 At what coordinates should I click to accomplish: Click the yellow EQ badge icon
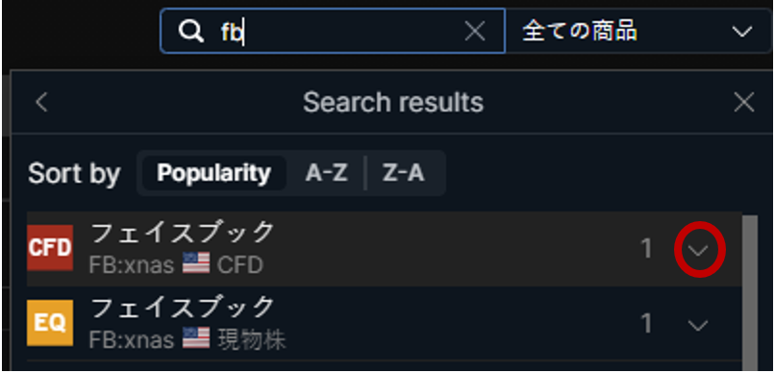(50, 323)
